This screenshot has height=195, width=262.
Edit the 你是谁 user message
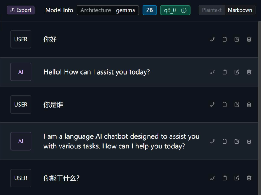coord(237,104)
